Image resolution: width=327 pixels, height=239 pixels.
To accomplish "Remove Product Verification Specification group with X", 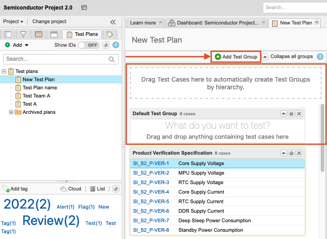I will point(299,153).
